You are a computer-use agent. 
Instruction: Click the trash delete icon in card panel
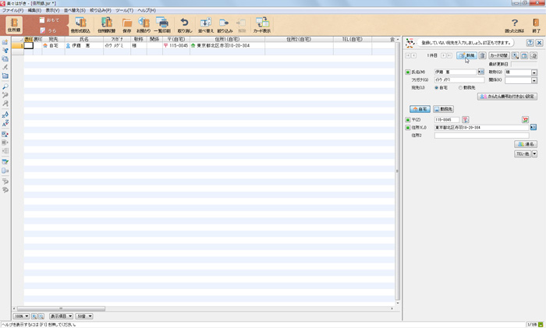[483, 56]
